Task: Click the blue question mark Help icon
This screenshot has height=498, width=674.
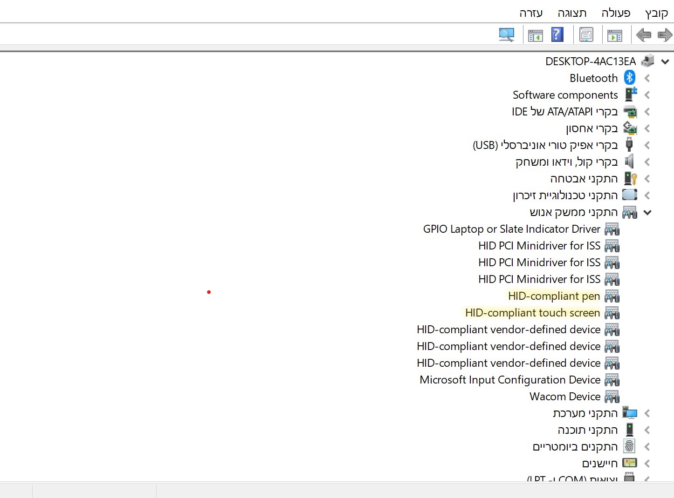Action: pos(557,35)
